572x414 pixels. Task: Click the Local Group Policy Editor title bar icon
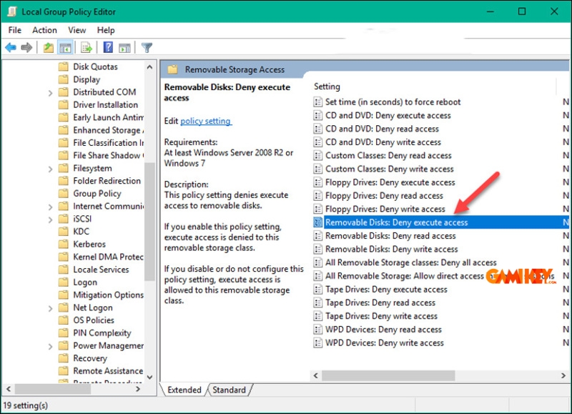pos(12,11)
